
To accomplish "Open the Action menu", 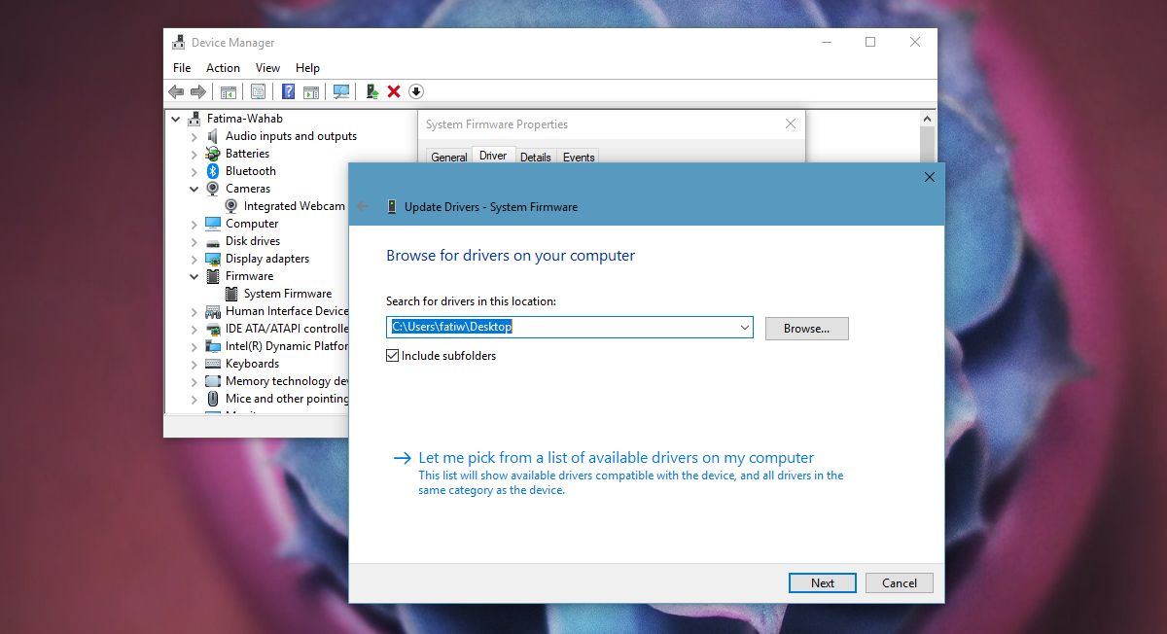I will [x=223, y=68].
